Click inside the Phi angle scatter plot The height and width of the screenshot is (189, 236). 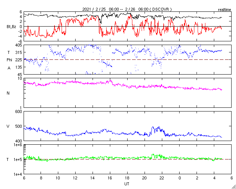tap(128, 59)
